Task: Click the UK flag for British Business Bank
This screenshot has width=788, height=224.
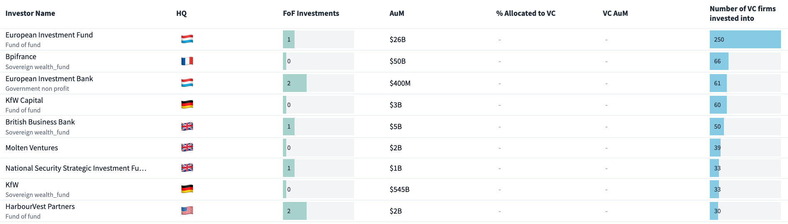Action: 187,127
